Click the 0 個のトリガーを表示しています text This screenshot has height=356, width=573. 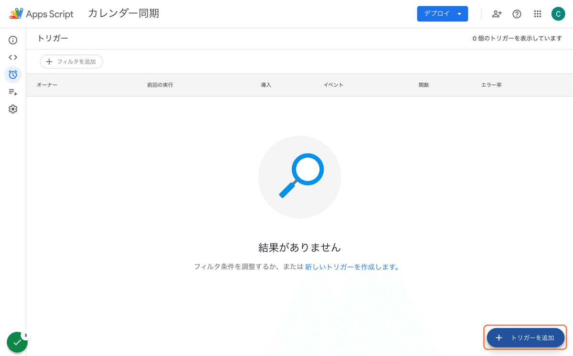coord(517,39)
